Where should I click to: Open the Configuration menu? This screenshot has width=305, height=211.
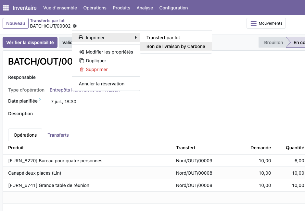pyautogui.click(x=173, y=8)
